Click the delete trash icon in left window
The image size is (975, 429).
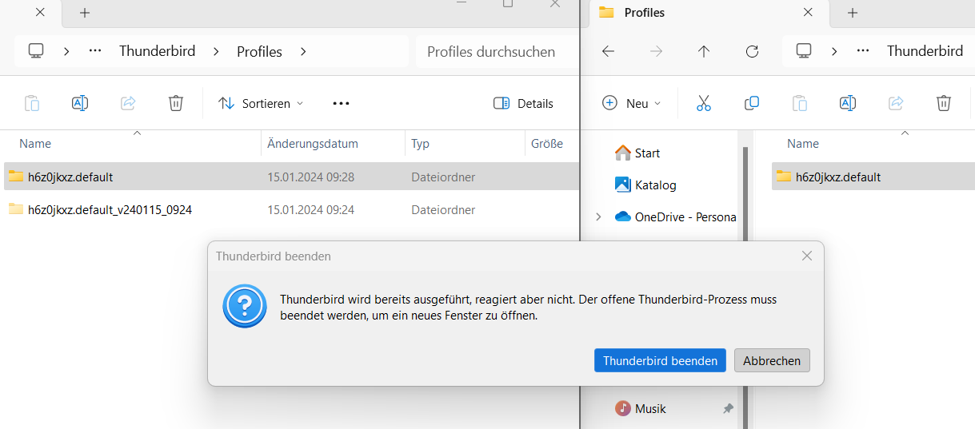[176, 103]
